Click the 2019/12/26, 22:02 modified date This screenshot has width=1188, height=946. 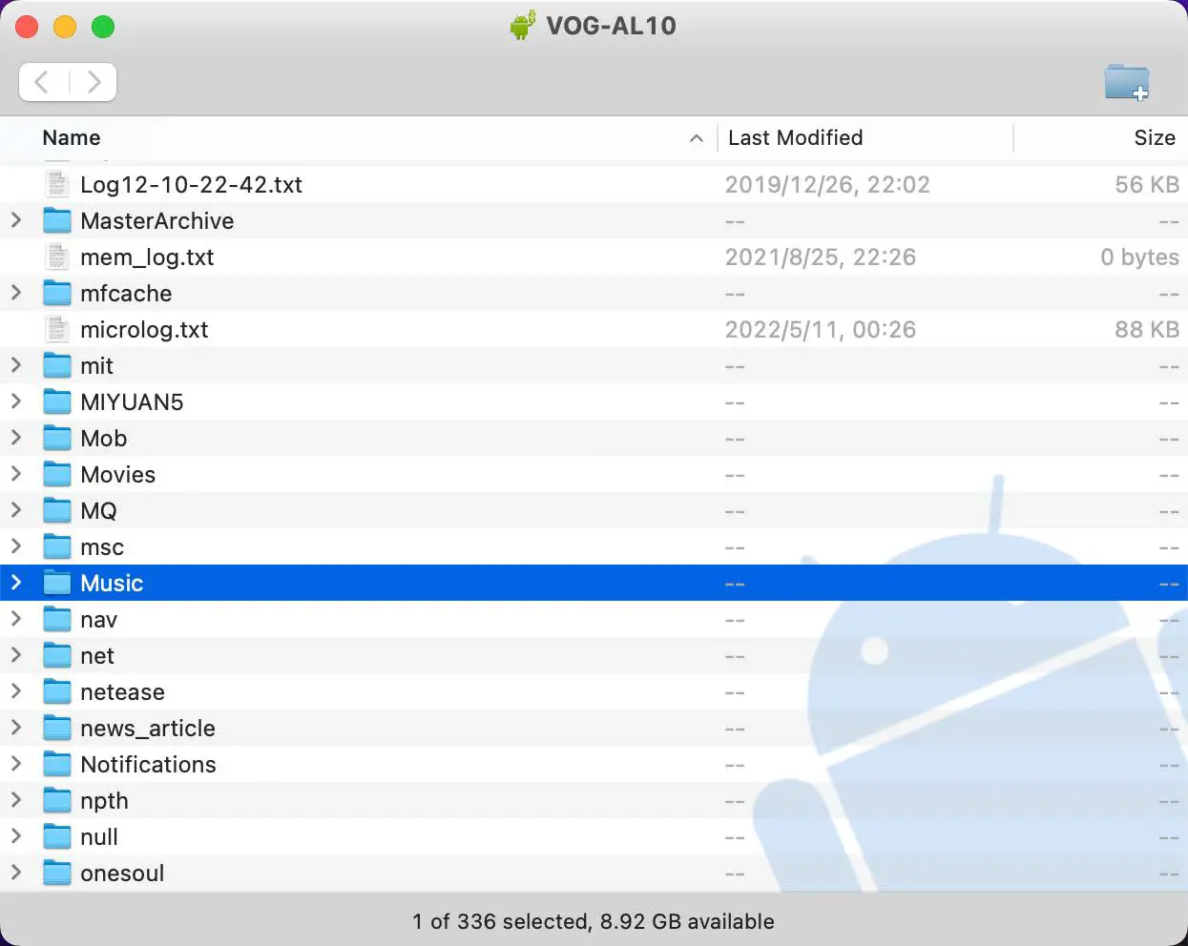[x=827, y=185]
